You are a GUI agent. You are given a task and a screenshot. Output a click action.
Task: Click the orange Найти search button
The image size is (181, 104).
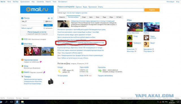[x=152, y=10]
